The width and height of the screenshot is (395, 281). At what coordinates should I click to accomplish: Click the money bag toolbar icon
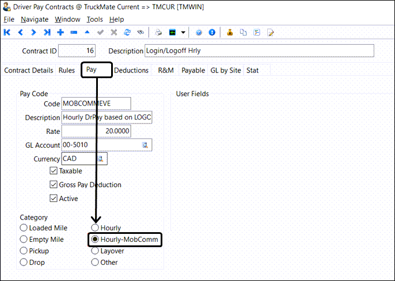pos(229,32)
